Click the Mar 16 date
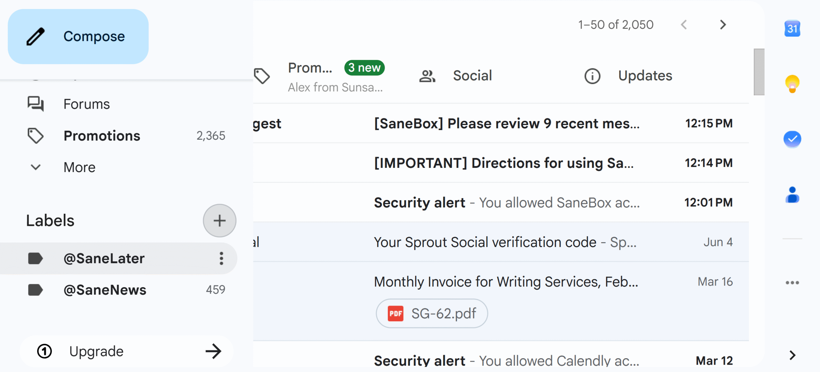Screen dimensions: 820x372 click(x=715, y=282)
